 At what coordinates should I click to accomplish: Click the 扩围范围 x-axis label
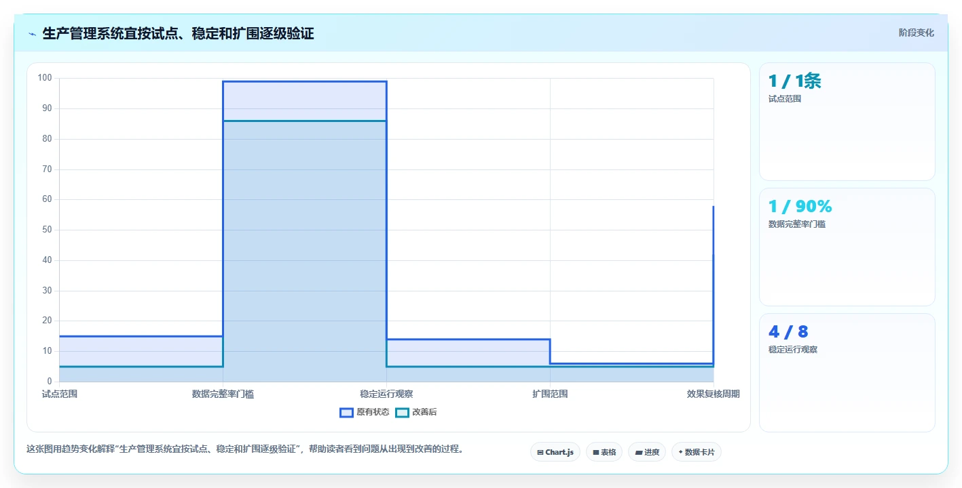click(550, 394)
